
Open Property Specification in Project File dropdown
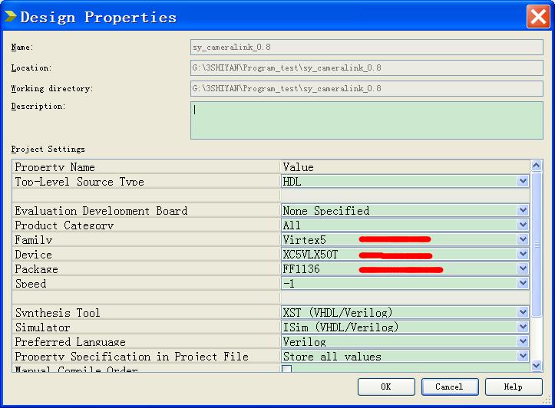(523, 356)
